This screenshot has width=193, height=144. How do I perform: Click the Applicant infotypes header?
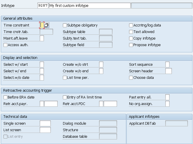point(159,117)
